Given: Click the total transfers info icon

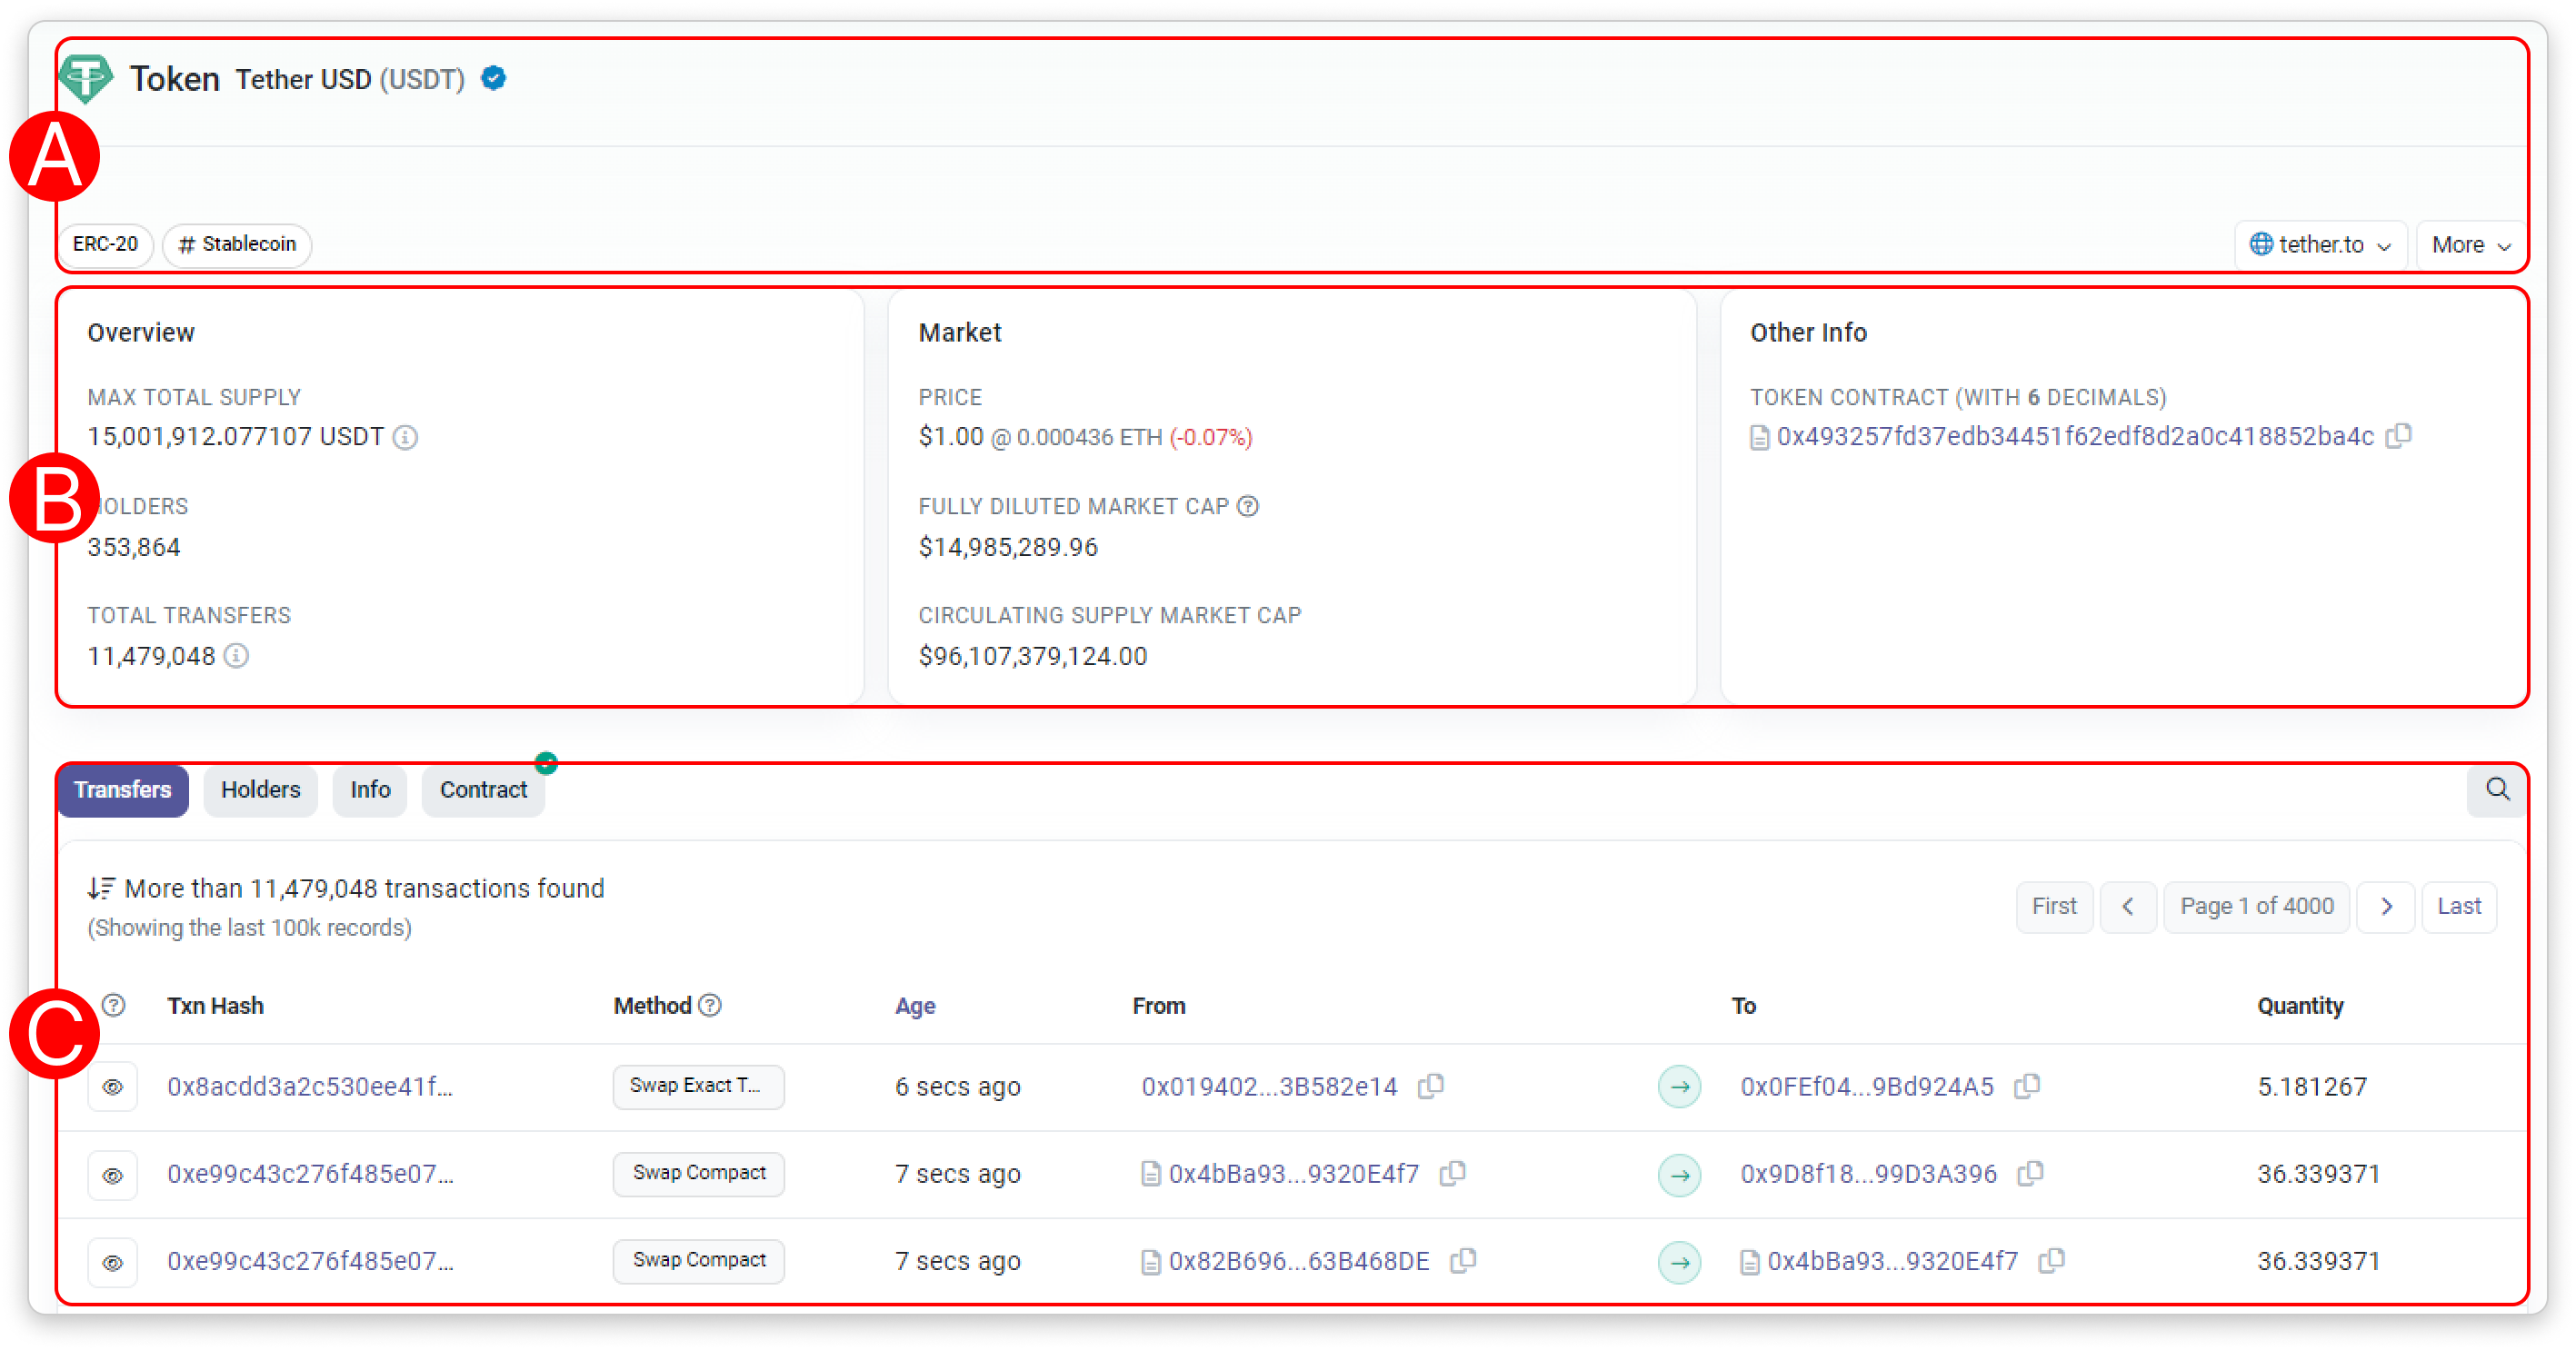Looking at the screenshot, I should coord(236,657).
